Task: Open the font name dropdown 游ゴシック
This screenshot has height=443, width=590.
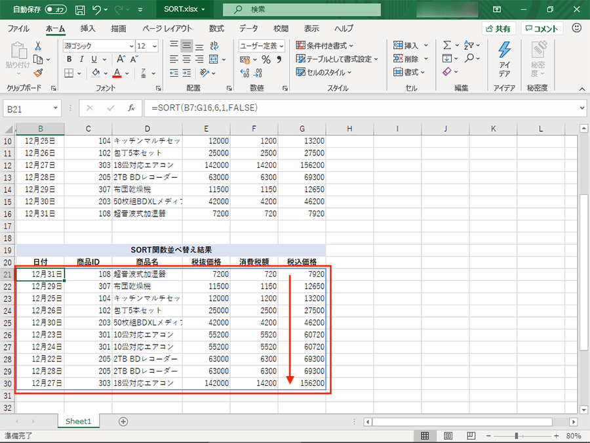Action: pyautogui.click(x=97, y=46)
